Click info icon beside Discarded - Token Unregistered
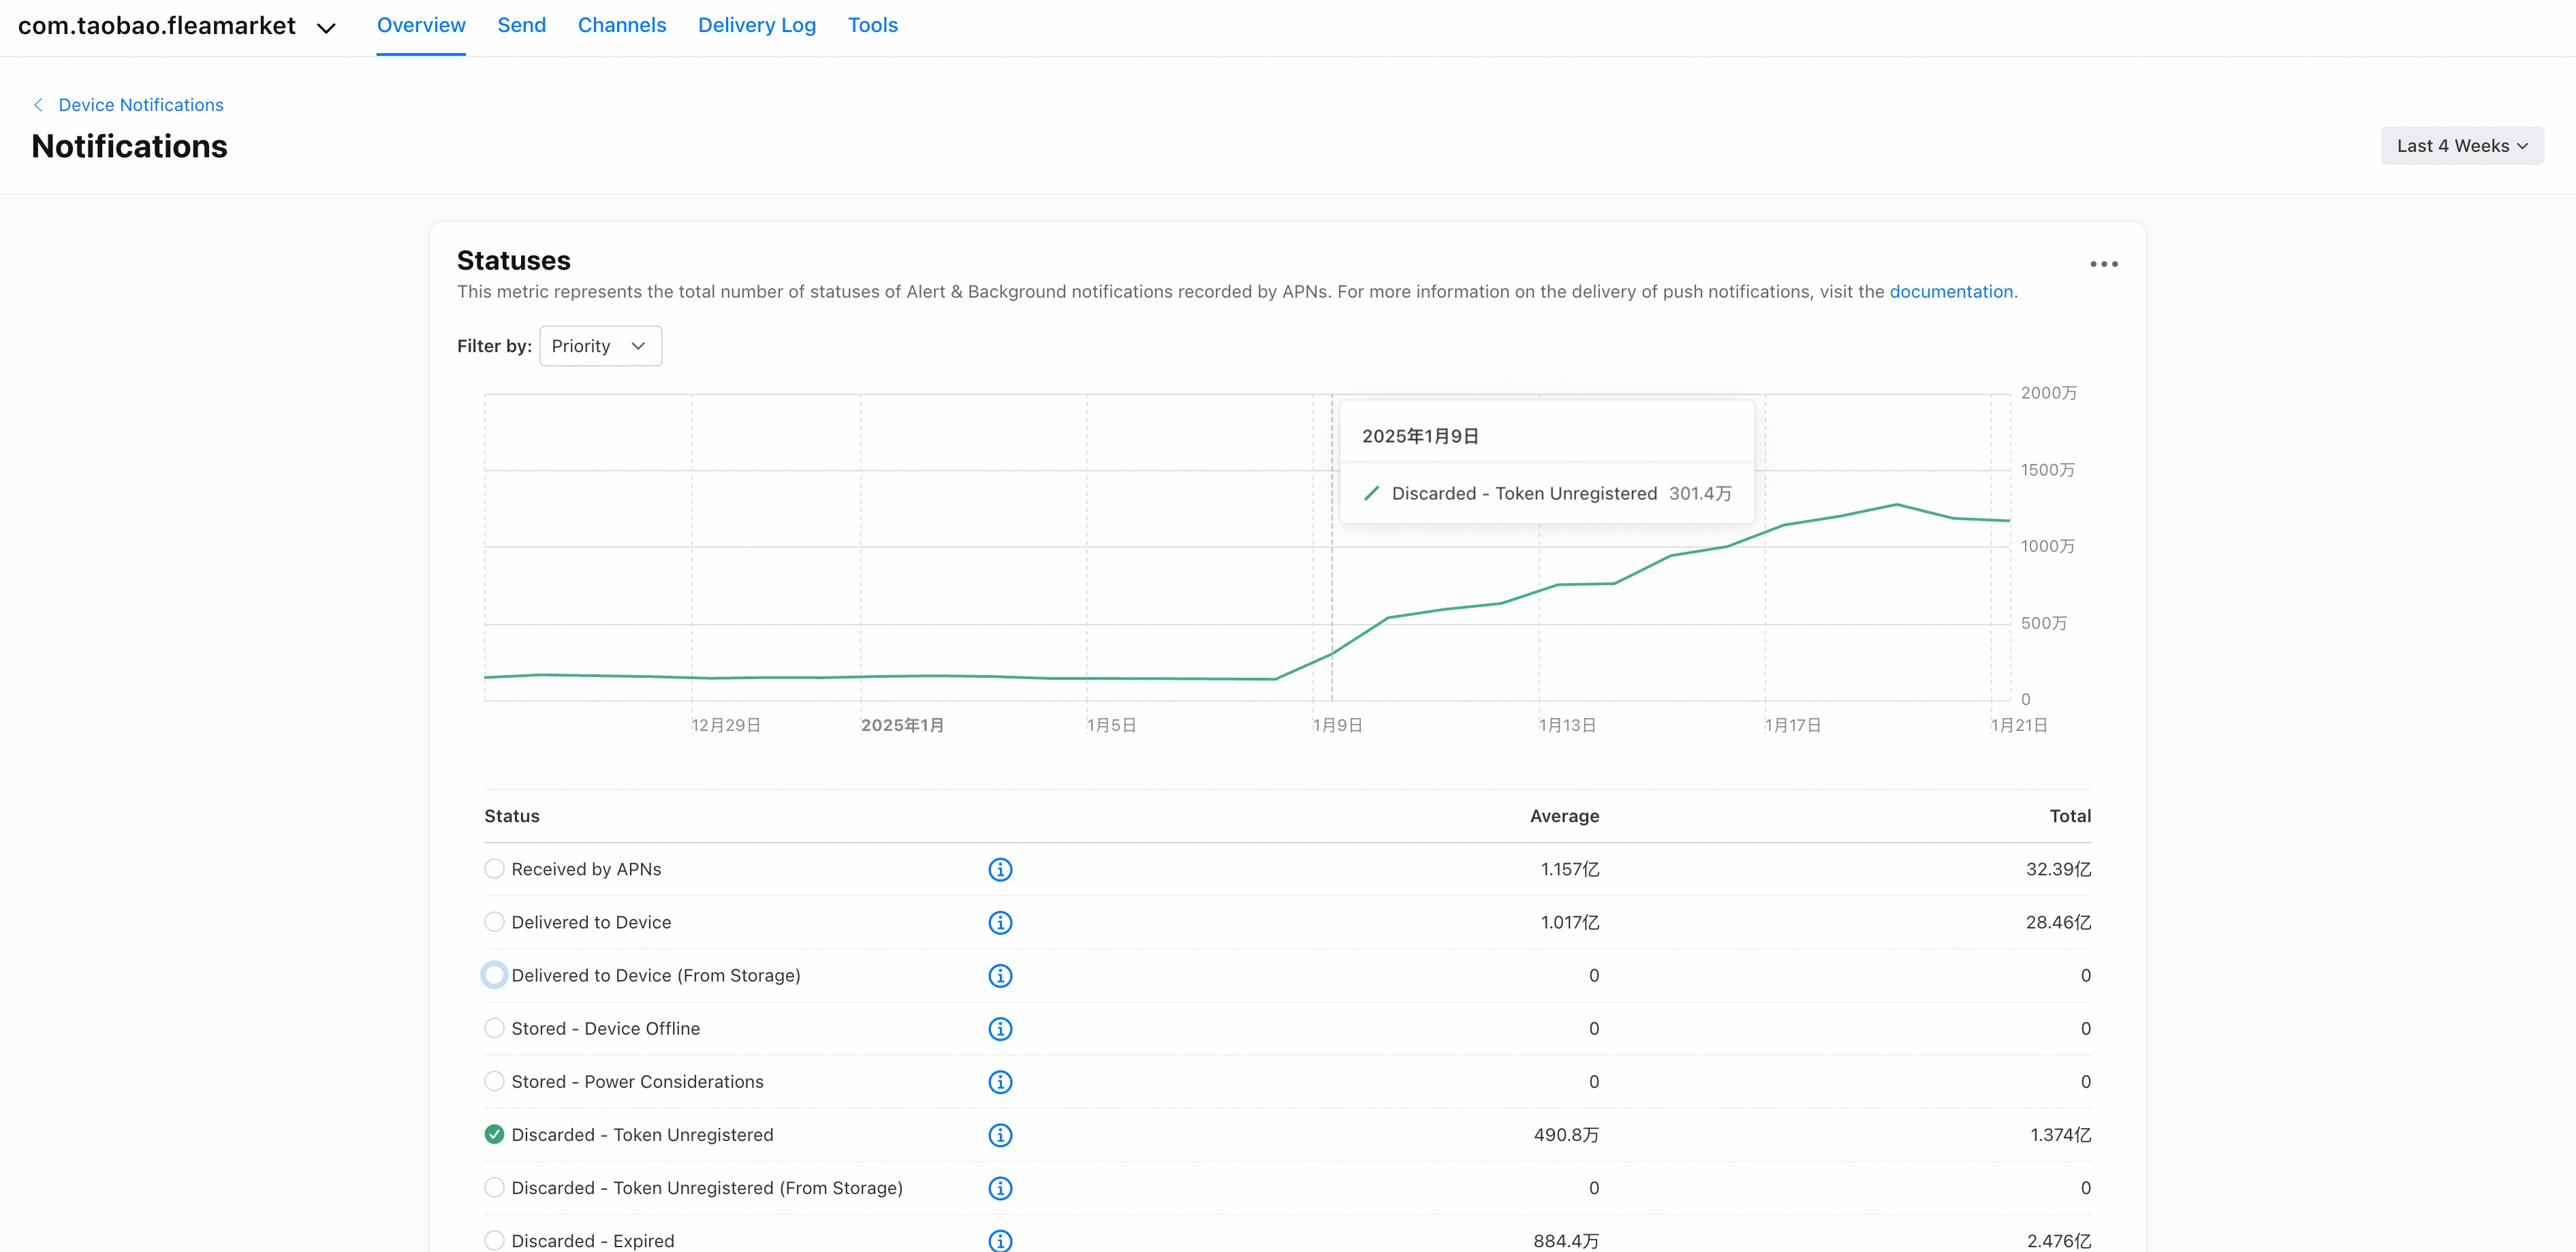The height and width of the screenshot is (1252, 2576). tap(1000, 1134)
